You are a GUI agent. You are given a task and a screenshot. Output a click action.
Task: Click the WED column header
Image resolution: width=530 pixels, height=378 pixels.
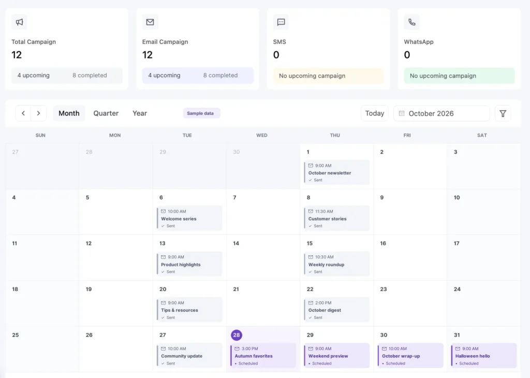261,135
